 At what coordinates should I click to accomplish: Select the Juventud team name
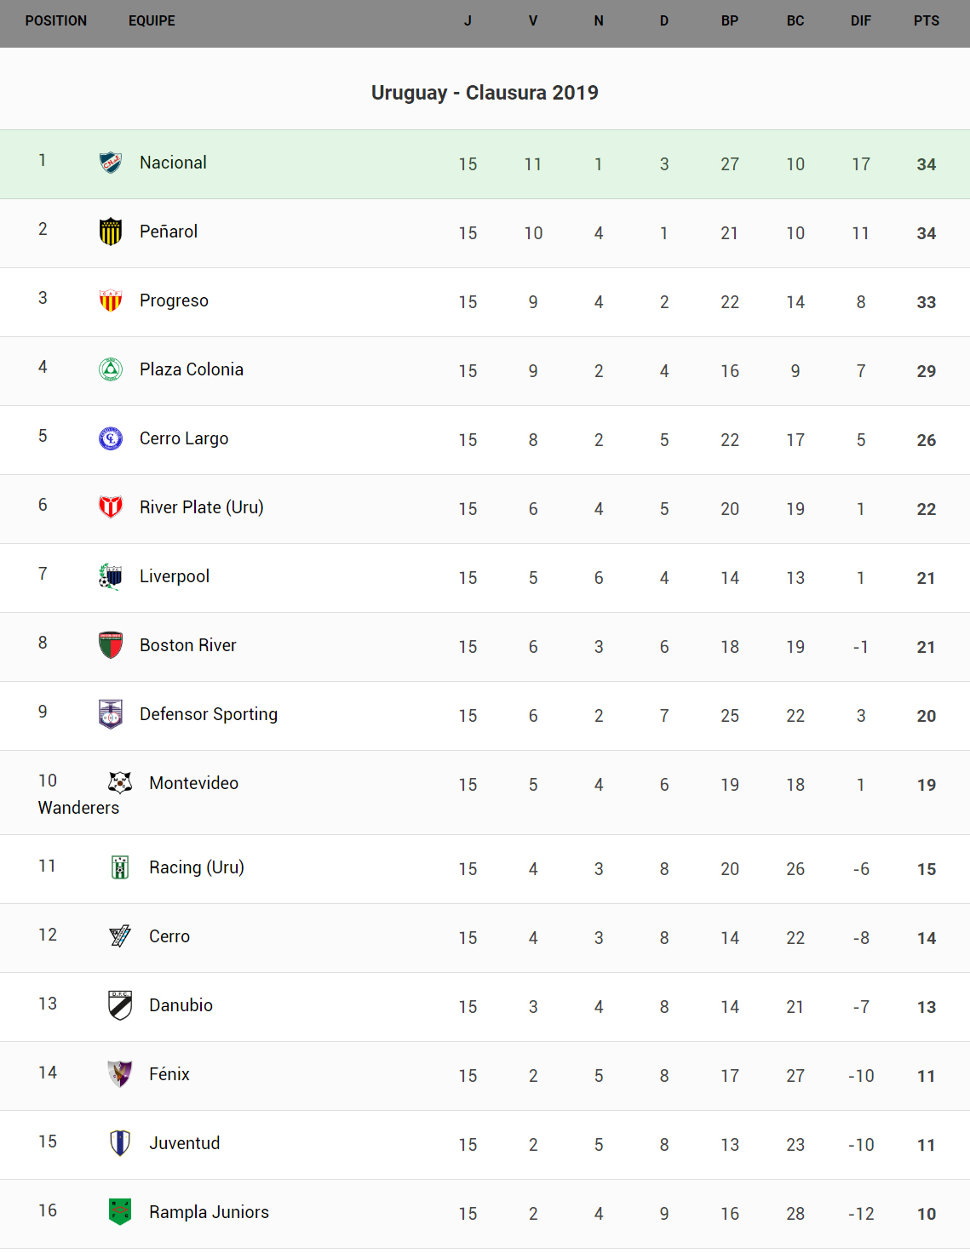tap(185, 1143)
